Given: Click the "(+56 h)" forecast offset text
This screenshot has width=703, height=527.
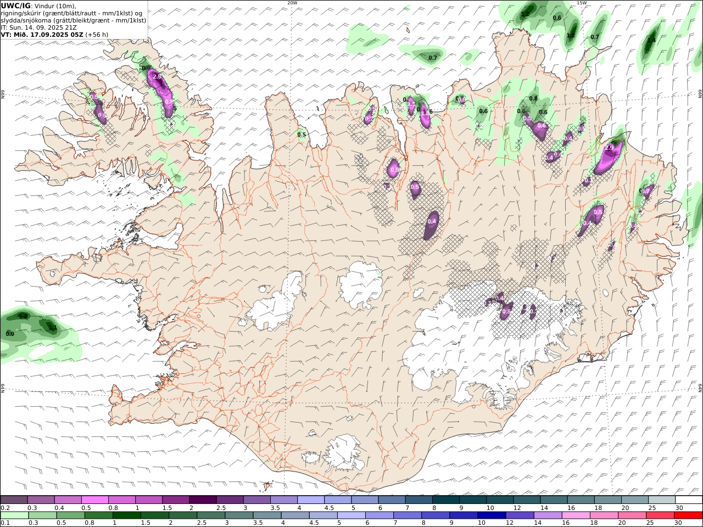Looking at the screenshot, I should (x=97, y=34).
